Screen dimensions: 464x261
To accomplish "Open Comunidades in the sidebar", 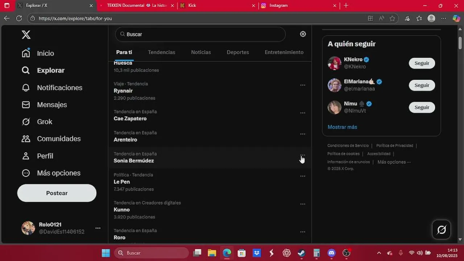I will (x=51, y=139).
